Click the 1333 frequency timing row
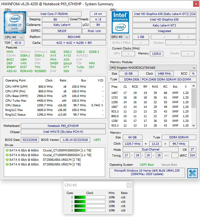 (x=150, y=98)
